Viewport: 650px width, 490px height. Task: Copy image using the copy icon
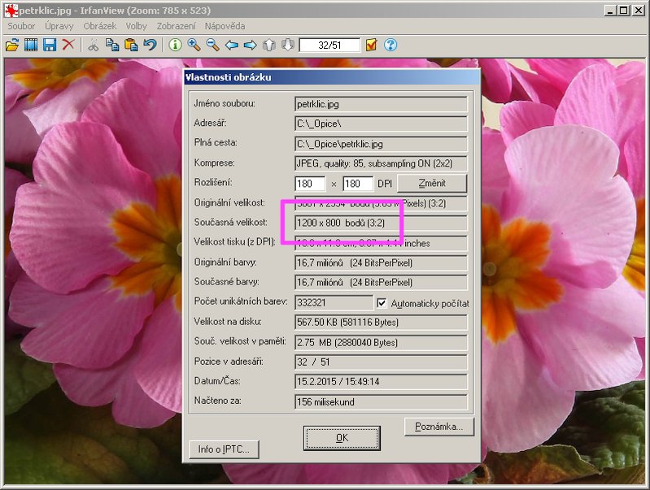(x=112, y=45)
